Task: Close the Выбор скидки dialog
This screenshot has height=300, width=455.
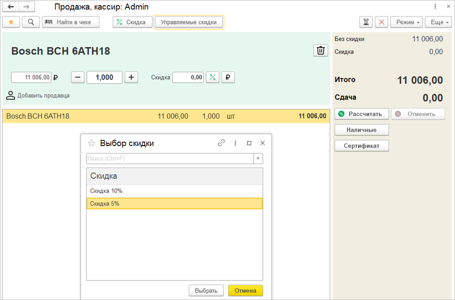Action: pyautogui.click(x=263, y=143)
